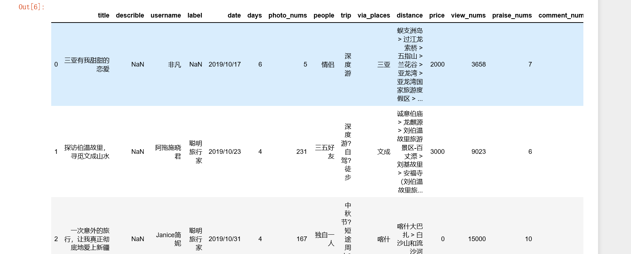
Task: Click the praise_nums value 7
Action: click(x=530, y=64)
